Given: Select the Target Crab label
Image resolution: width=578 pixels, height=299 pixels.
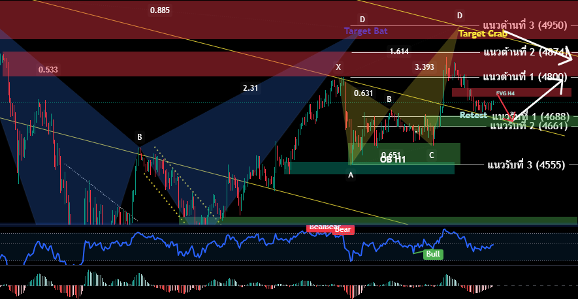Looking at the screenshot, I should click(x=483, y=33).
